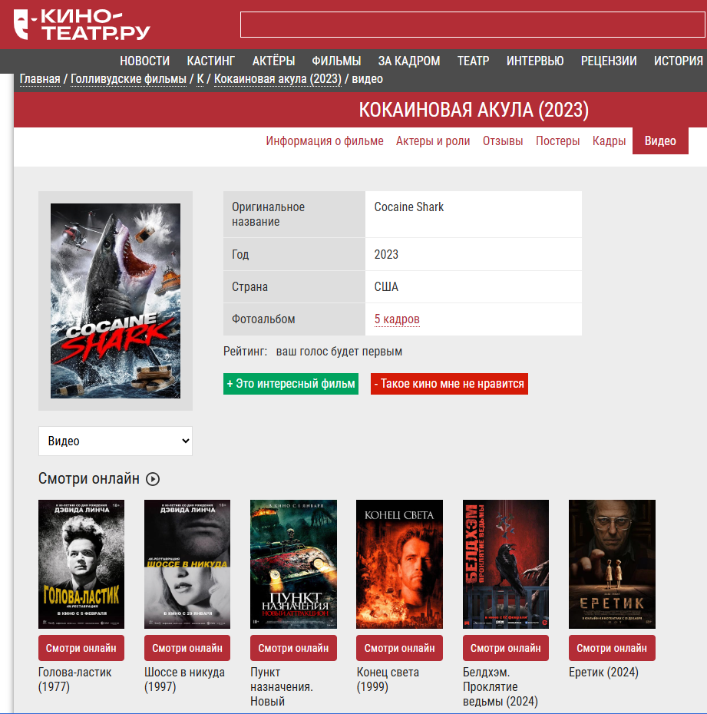Click the ваш голос будет первым rating text

tap(339, 352)
